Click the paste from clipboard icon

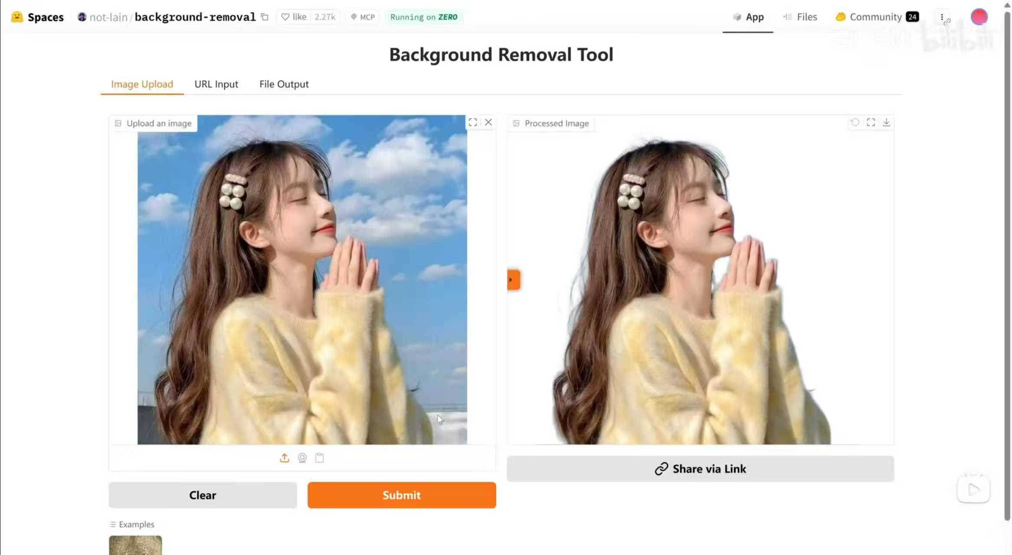[x=320, y=458]
